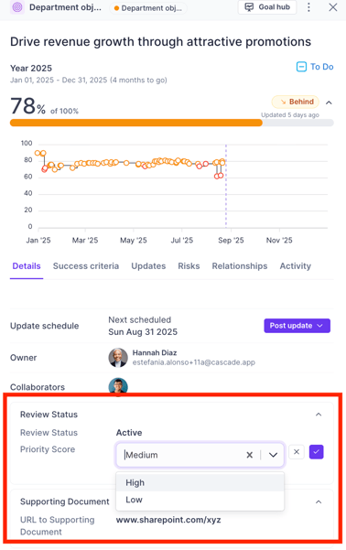Open the www.sharepoint.com/xyz link

tap(168, 520)
